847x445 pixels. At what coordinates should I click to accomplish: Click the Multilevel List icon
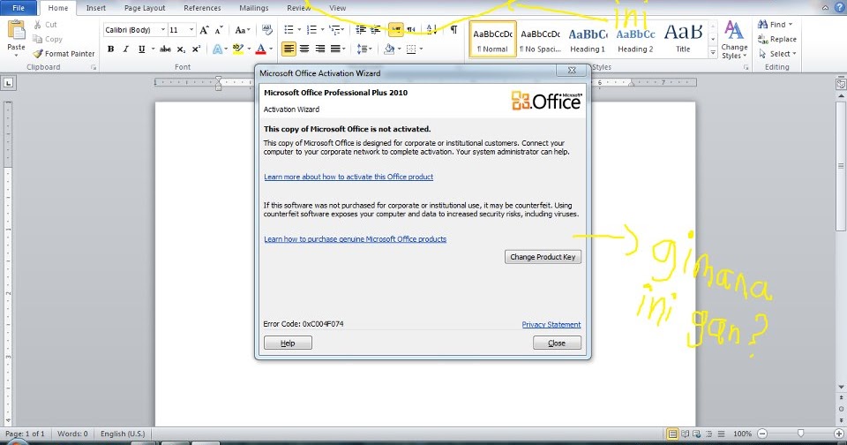tap(335, 30)
